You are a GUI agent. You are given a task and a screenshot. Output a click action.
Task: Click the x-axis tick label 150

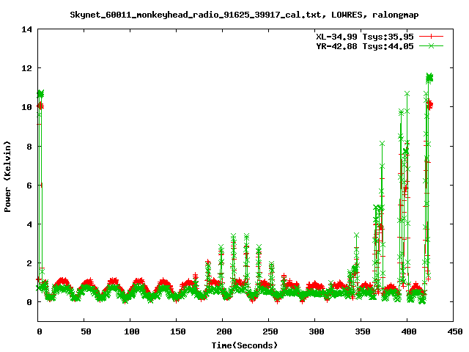click(178, 331)
